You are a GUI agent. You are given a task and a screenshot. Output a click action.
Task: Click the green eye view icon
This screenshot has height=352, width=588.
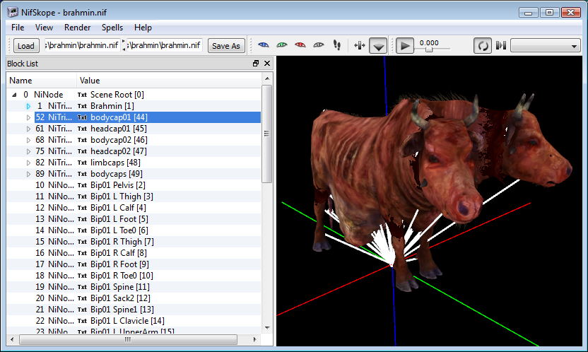pyautogui.click(x=282, y=45)
